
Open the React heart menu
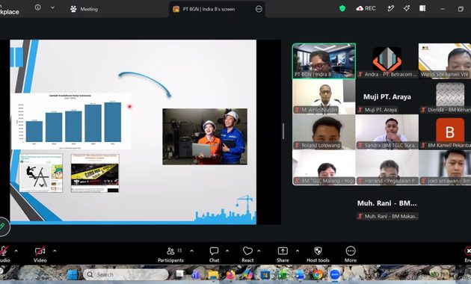247,254
